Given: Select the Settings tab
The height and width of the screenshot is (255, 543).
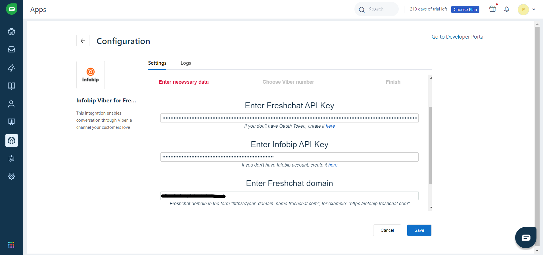Looking at the screenshot, I should [157, 63].
